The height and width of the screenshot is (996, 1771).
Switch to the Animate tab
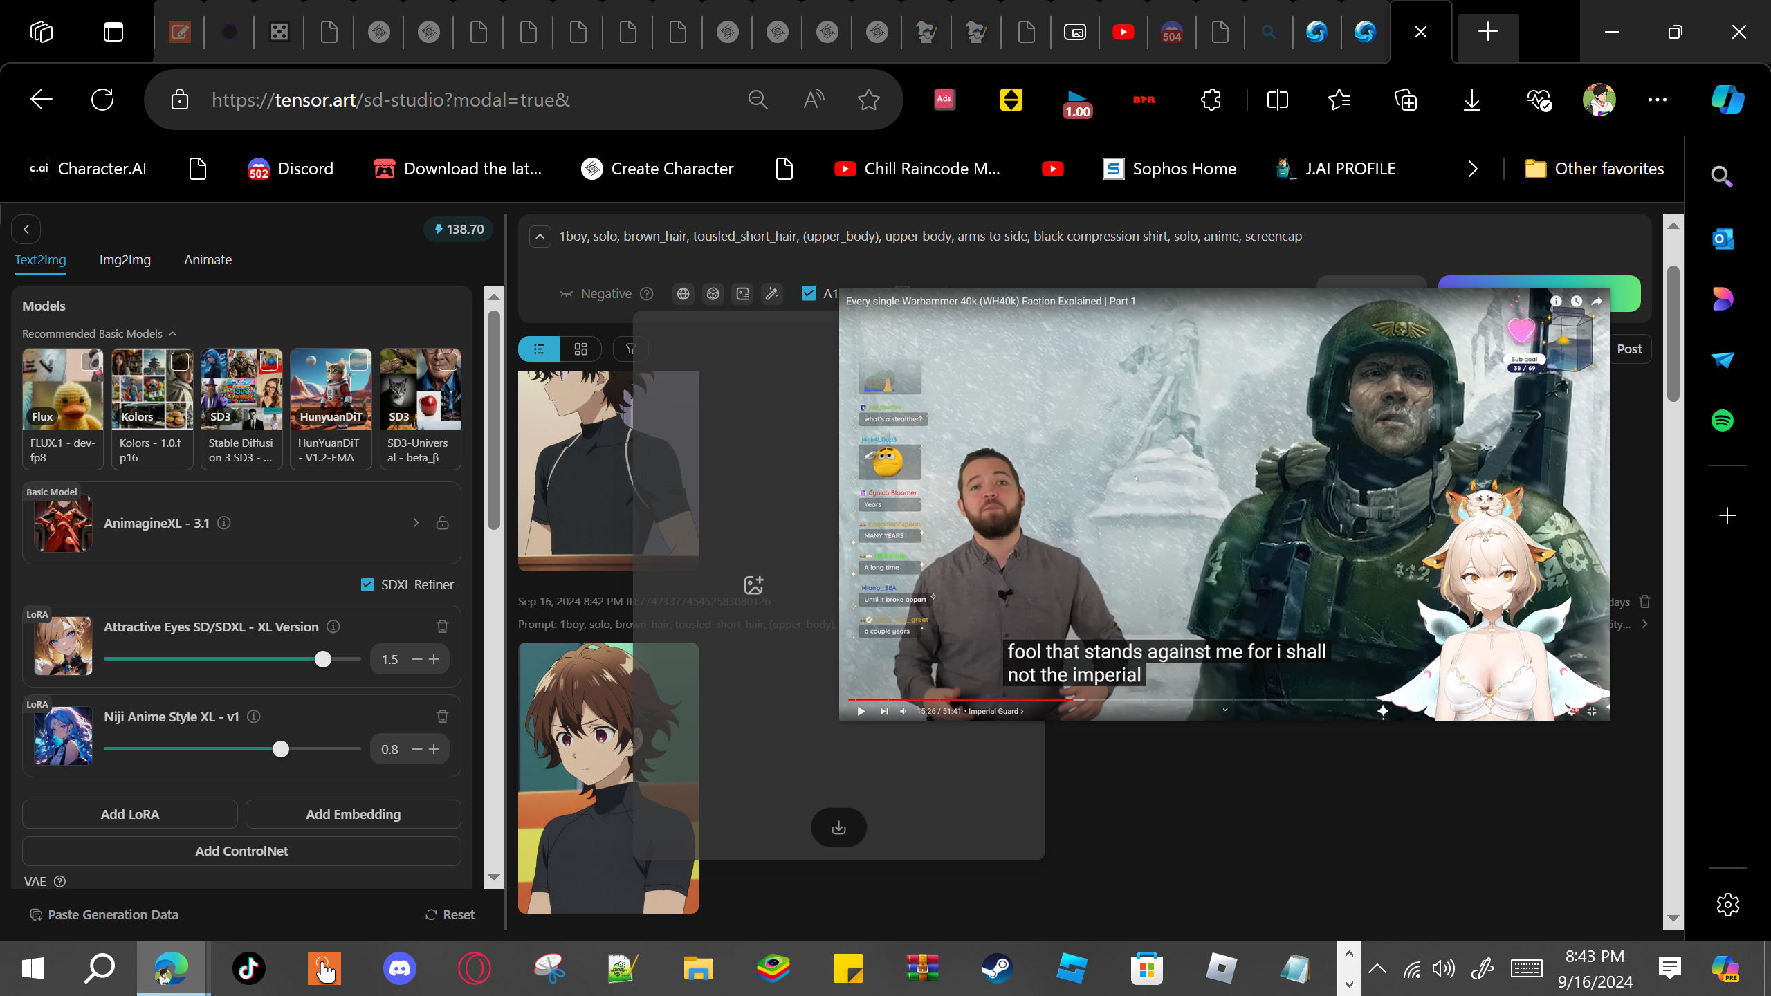[x=208, y=260]
